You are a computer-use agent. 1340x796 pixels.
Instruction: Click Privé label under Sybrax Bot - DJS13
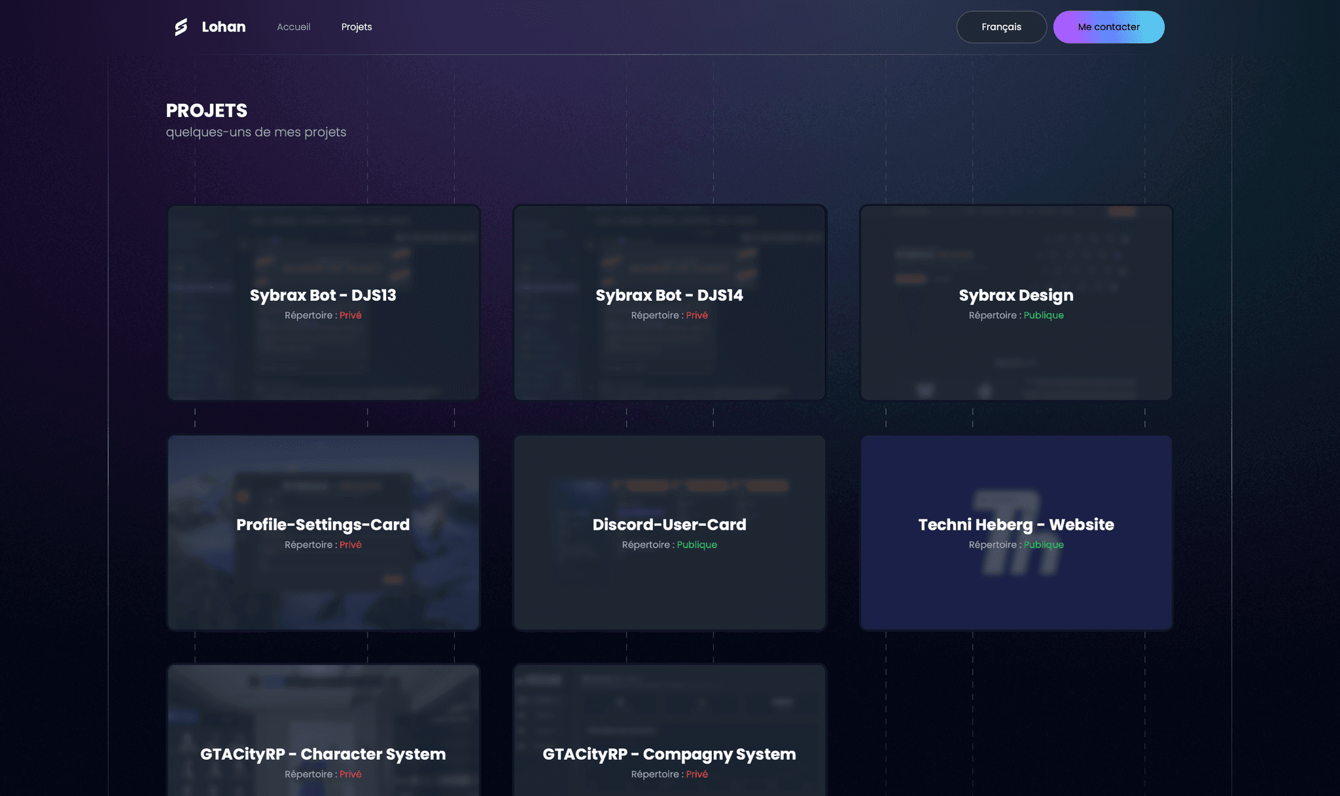click(350, 315)
